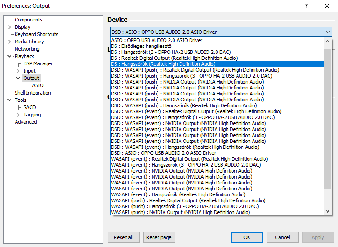Screen dimensions: 338x247
Task: Click the Reset all button
Action: point(123,237)
